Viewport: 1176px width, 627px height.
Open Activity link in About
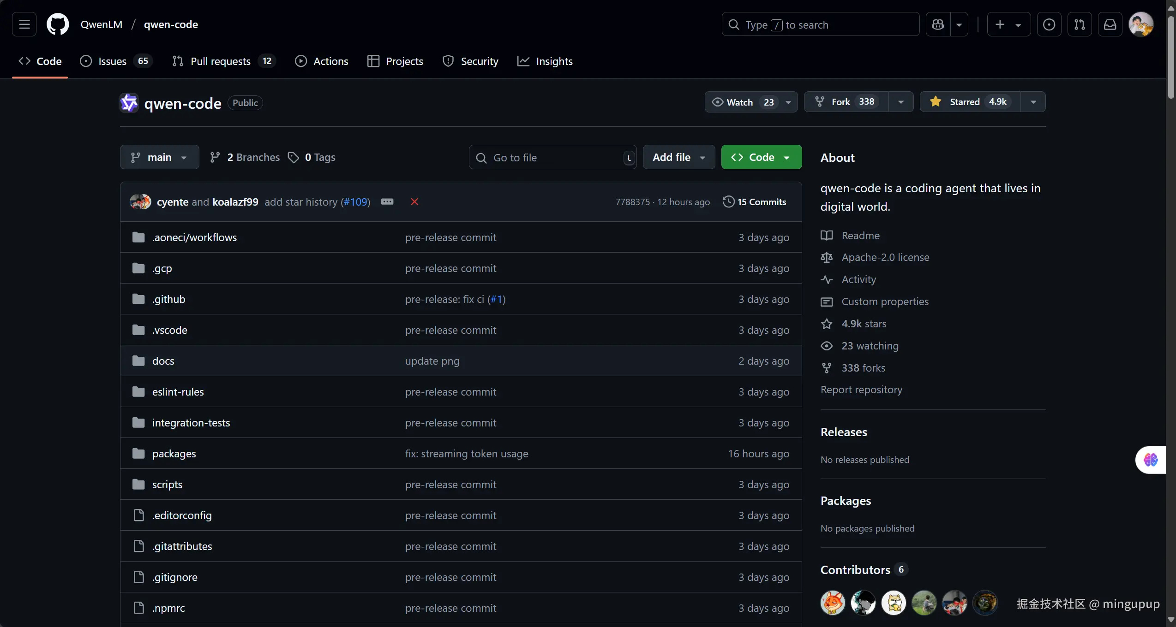[x=848, y=279]
